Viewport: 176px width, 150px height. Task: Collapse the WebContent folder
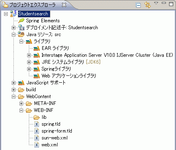(x=13, y=97)
